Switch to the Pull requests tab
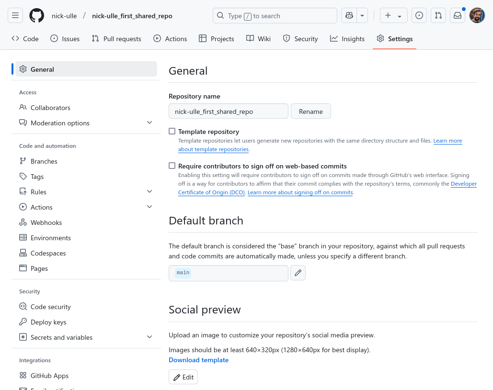This screenshot has height=390, width=493. (116, 39)
